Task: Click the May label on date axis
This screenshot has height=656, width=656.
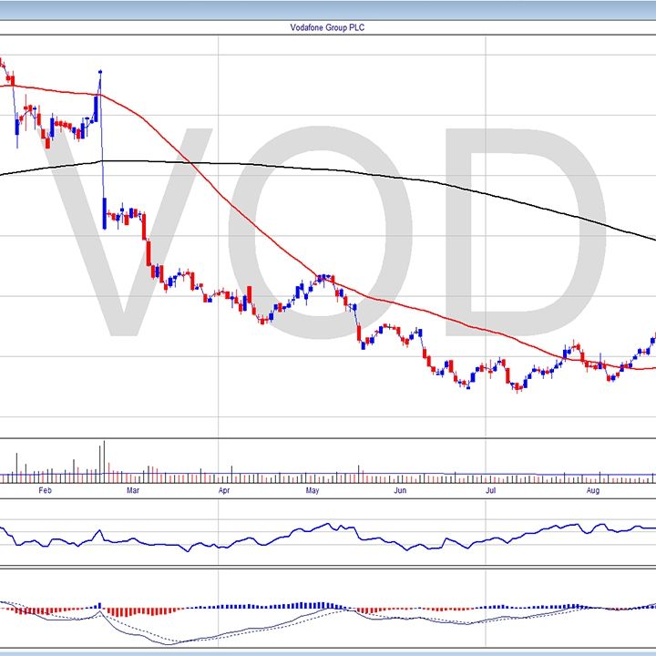Action: pyautogui.click(x=313, y=491)
